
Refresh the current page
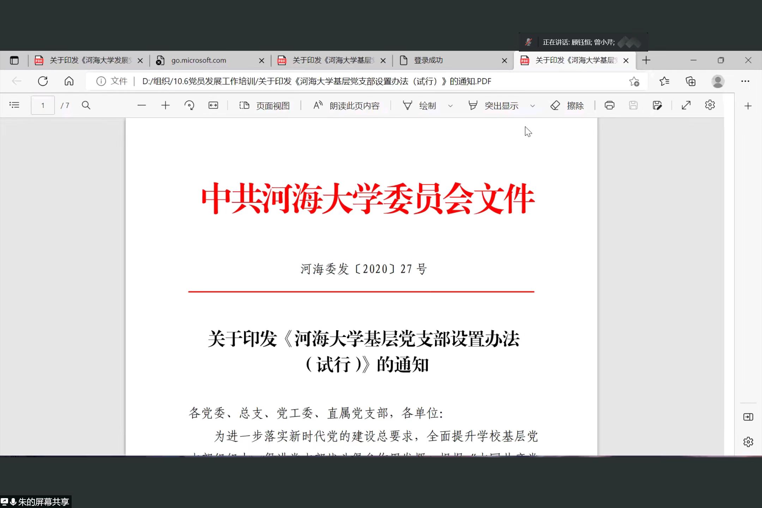tap(43, 81)
